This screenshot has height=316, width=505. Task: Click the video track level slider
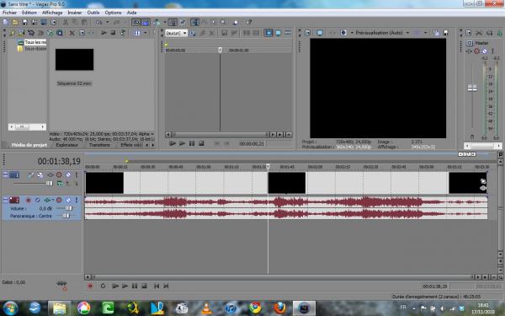50,183
